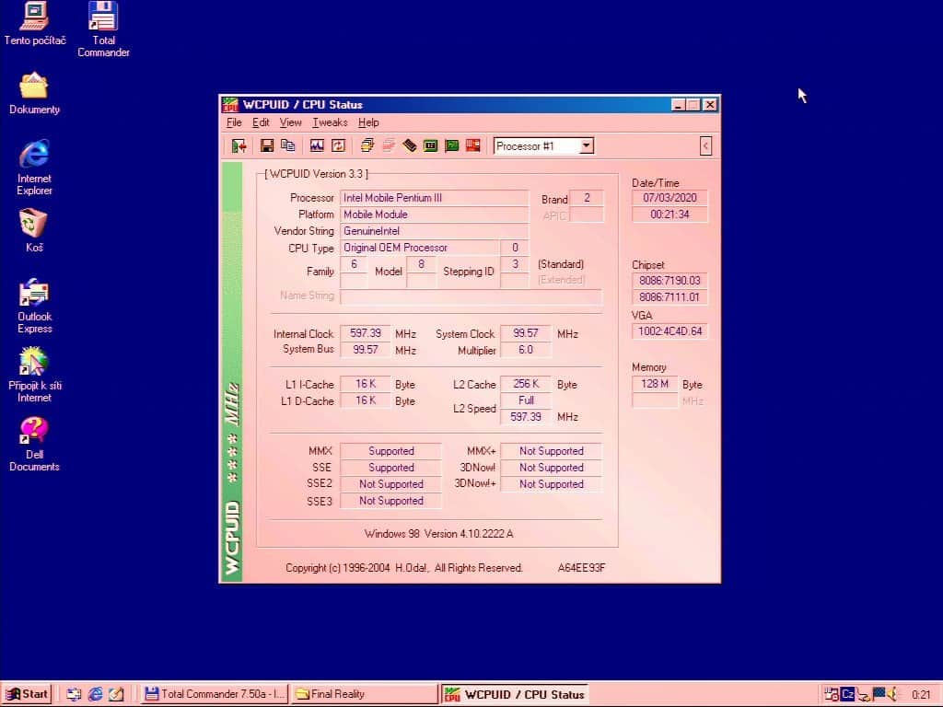
Task: Select Internet Explorer desktop icon
Action: pos(34,168)
